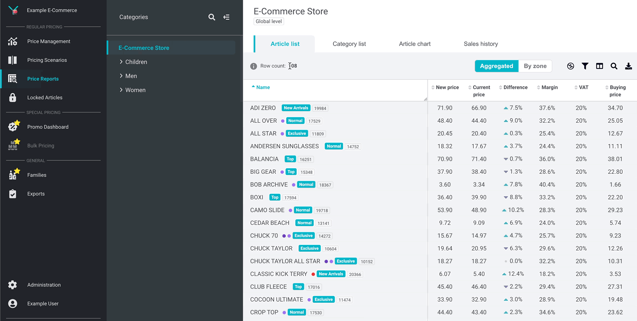637x321 pixels.
Task: Open the filter funnel icon
Action: point(585,66)
